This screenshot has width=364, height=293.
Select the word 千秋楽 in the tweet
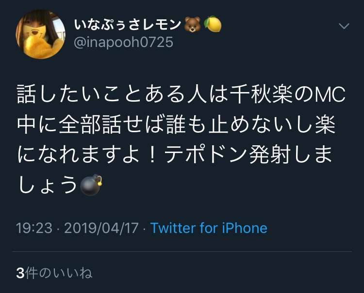pos(261,94)
